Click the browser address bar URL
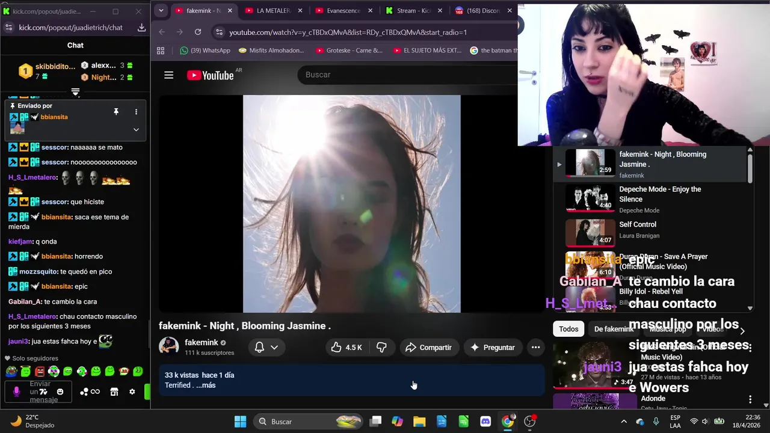This screenshot has height=433, width=770. pyautogui.click(x=348, y=32)
